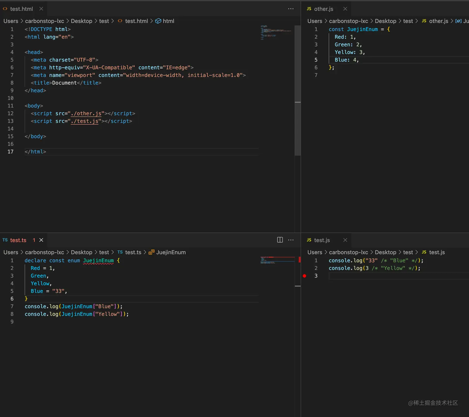Expand the Desktop breadcrumb in test.html pane
The height and width of the screenshot is (417, 469).
82,21
